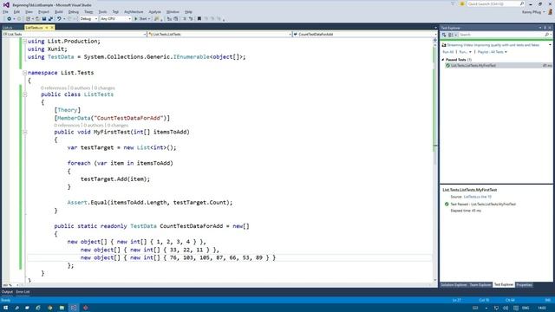Click the Undo toolbar icon
Viewport: 555px width, 312px height.
click(59, 19)
